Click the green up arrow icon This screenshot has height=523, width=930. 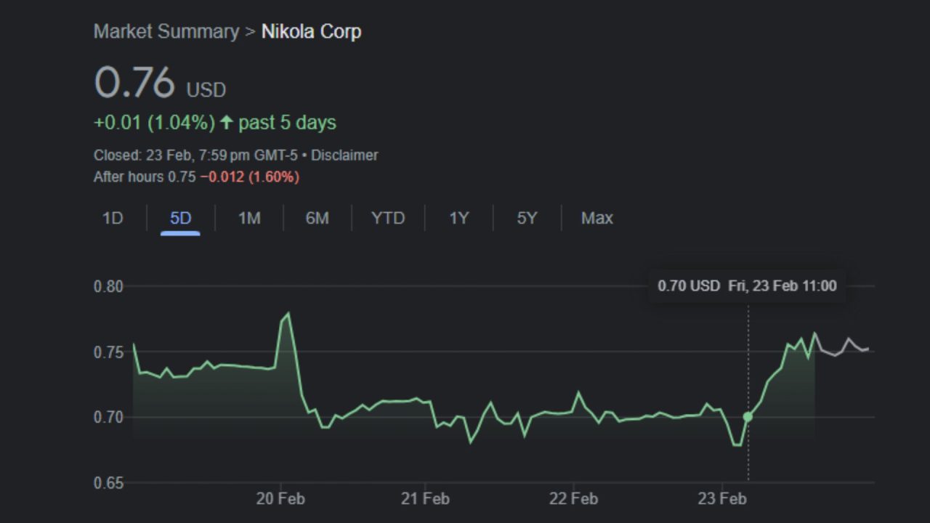[227, 122]
